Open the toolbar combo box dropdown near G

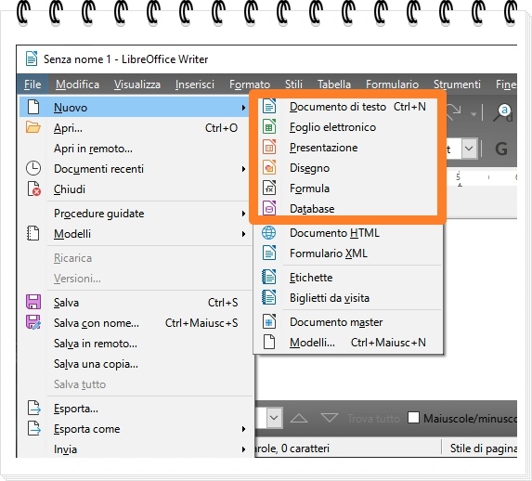click(x=469, y=149)
